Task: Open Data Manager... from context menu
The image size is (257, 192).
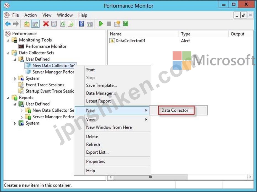Action: [113, 93]
